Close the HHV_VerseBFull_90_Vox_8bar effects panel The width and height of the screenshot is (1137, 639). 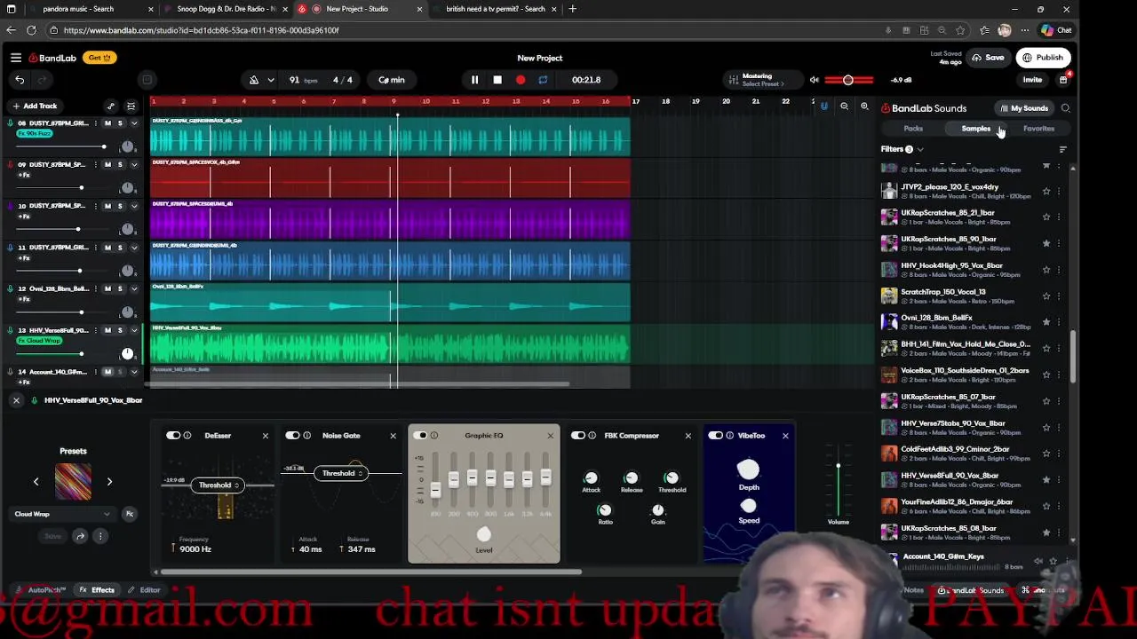pyautogui.click(x=16, y=400)
